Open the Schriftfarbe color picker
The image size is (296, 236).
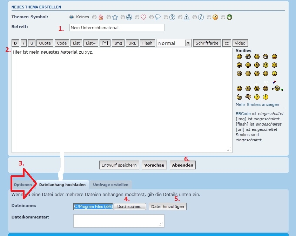coord(207,43)
